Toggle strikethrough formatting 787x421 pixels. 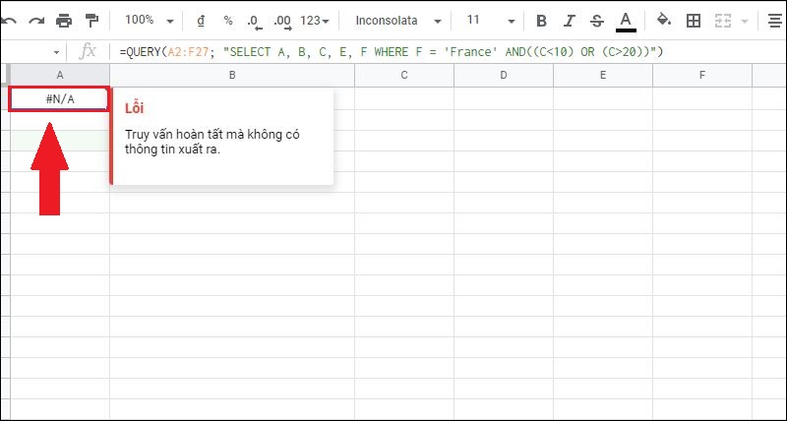[x=596, y=20]
